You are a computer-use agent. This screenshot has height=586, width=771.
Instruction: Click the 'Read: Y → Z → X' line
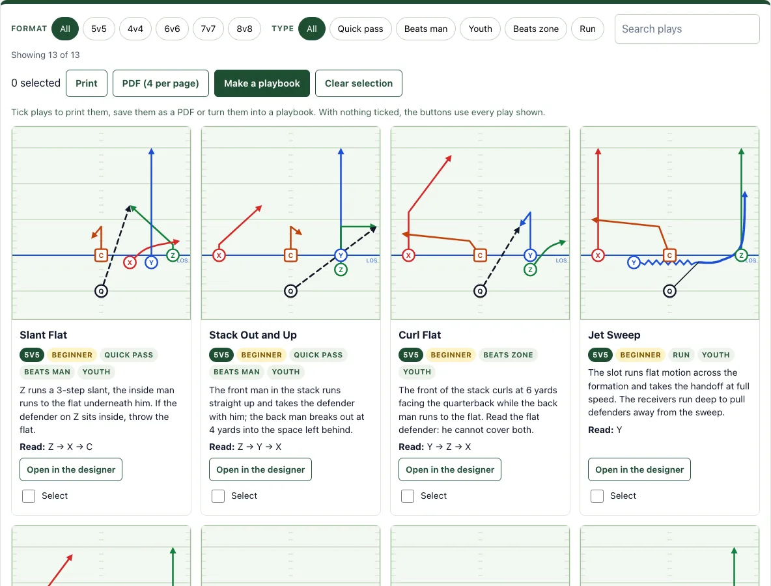tap(435, 447)
